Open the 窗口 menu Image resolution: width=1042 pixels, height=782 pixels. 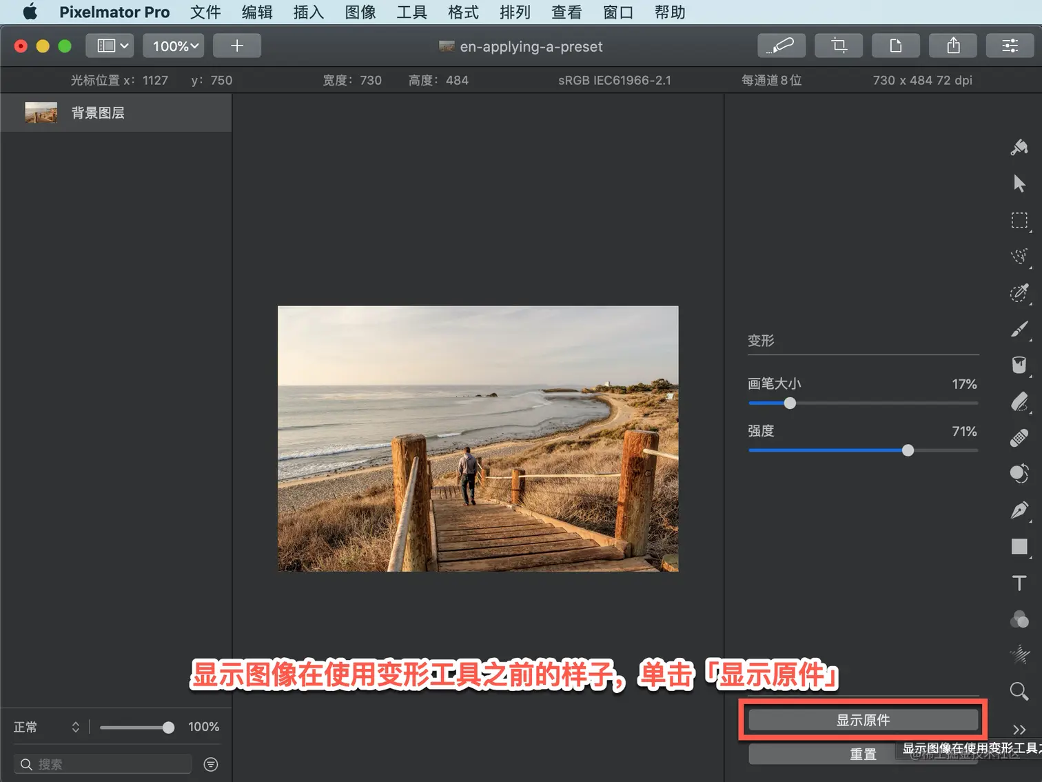(617, 12)
